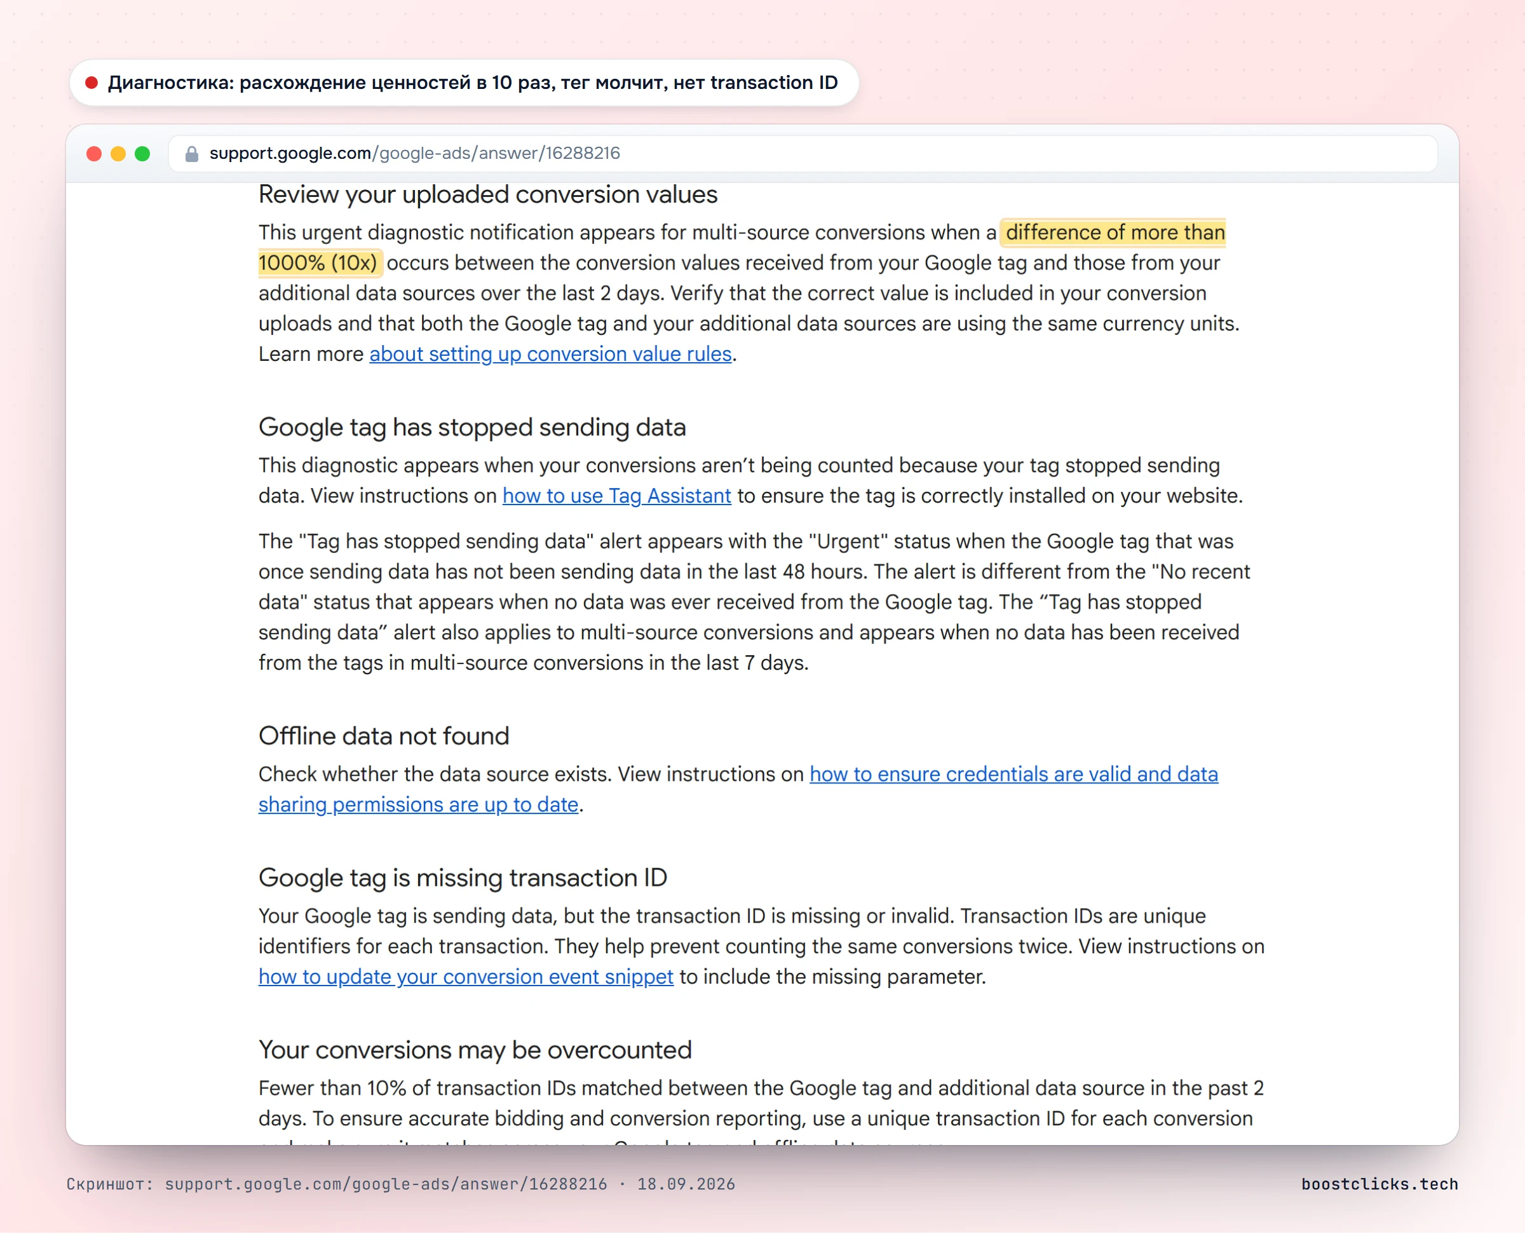Click the green maximize window button
Screen dimensions: 1525x1234
[x=142, y=154]
